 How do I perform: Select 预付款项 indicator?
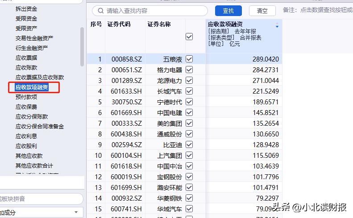tap(26, 97)
